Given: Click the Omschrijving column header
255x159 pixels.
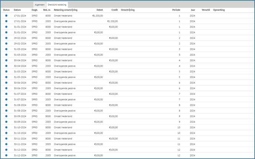Looking at the screenshot, I should [127, 10].
